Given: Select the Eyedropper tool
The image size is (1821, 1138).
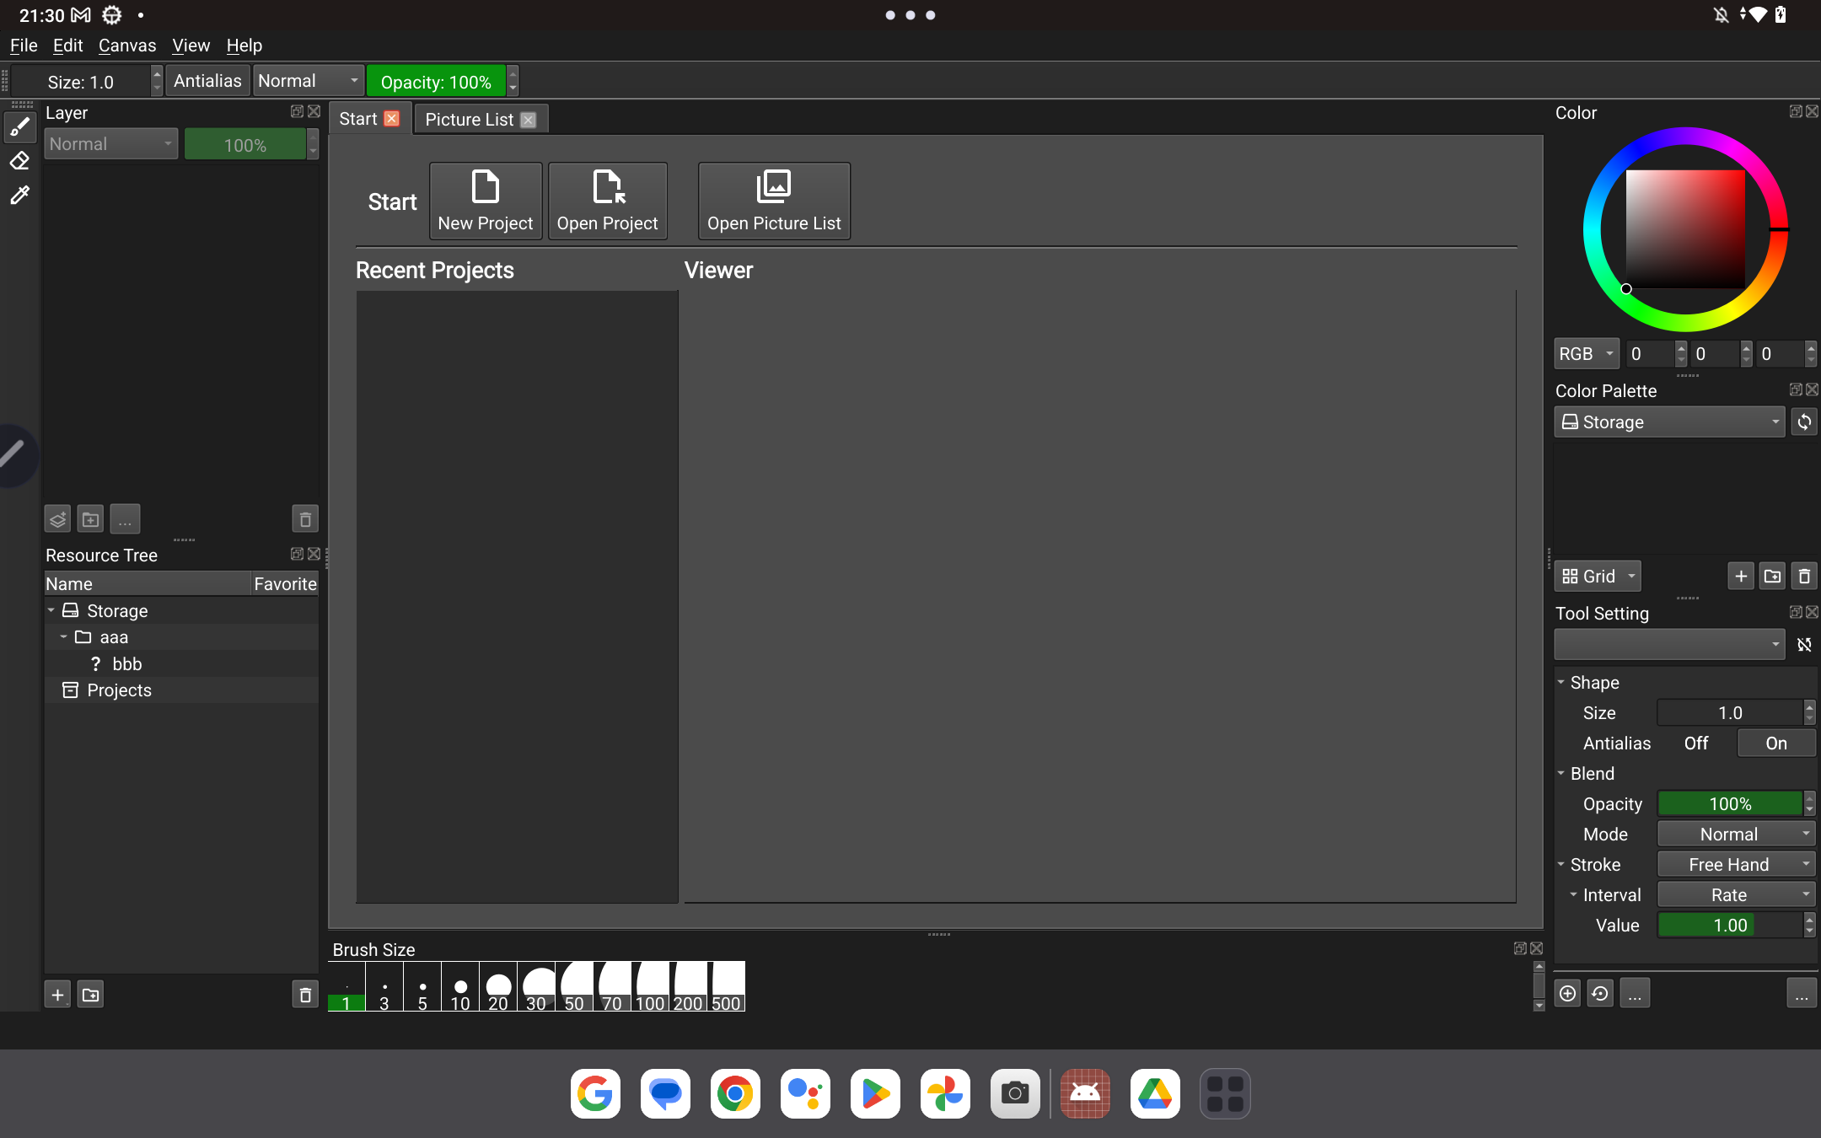Looking at the screenshot, I should (19, 195).
